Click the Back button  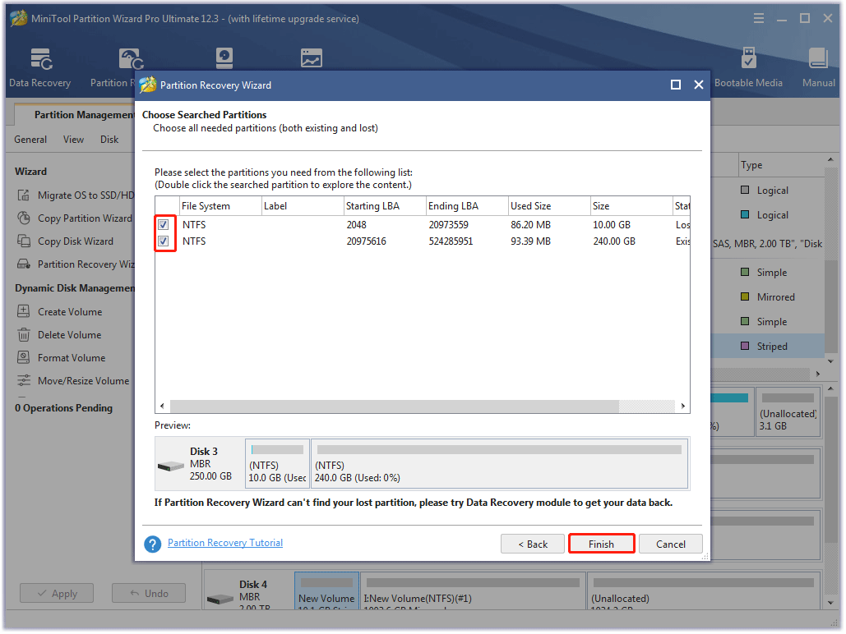tap(533, 544)
